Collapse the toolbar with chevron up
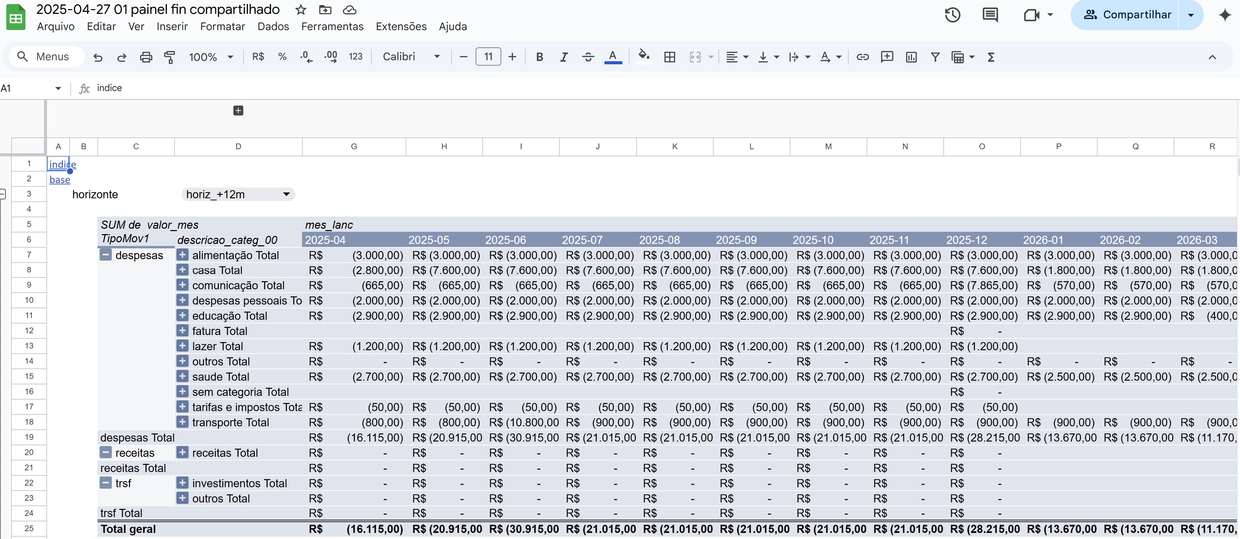 coord(1212,57)
